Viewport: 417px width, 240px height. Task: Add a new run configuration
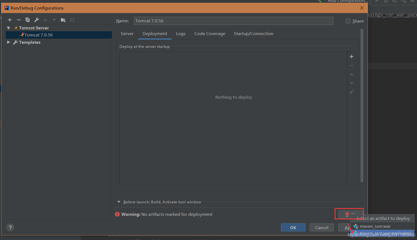point(10,20)
